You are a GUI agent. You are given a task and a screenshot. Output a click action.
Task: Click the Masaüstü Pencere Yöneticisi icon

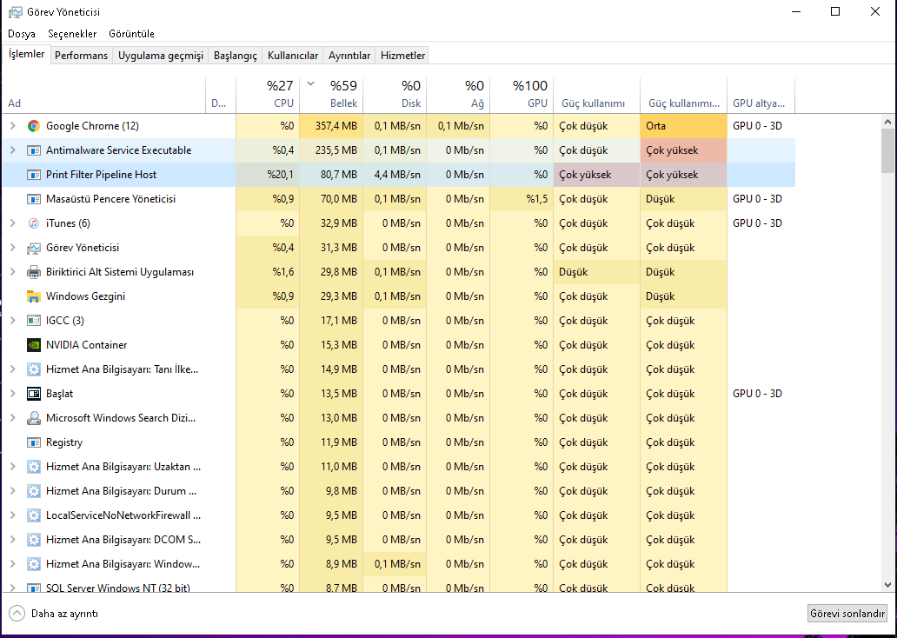click(34, 199)
